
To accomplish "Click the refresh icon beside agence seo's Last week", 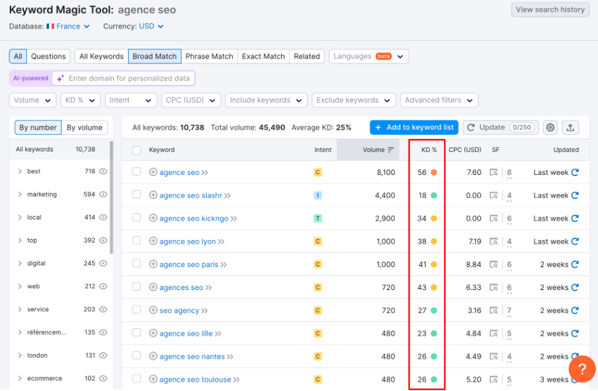I will (x=576, y=172).
